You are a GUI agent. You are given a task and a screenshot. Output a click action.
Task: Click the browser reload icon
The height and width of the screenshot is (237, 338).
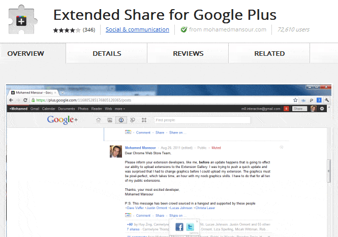pyautogui.click(x=25, y=100)
